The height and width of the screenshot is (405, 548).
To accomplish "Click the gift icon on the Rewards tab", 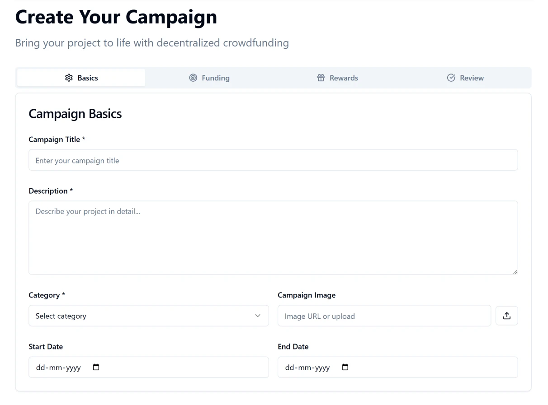I will pos(321,78).
